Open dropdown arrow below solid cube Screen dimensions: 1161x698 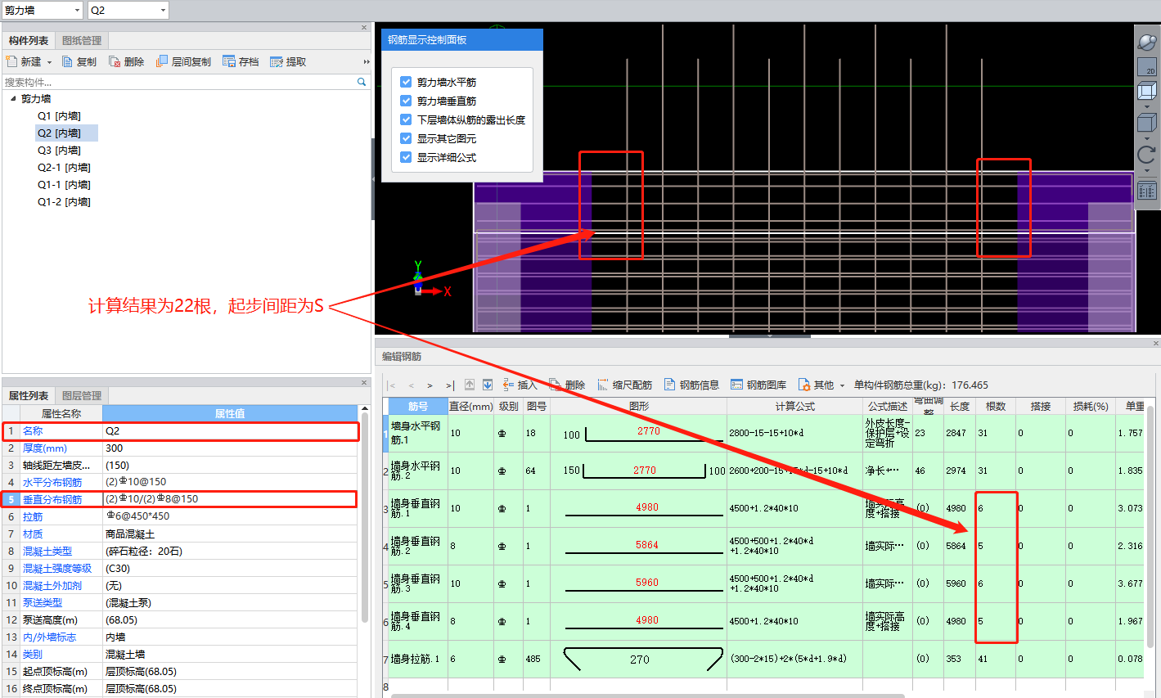pyautogui.click(x=1147, y=138)
